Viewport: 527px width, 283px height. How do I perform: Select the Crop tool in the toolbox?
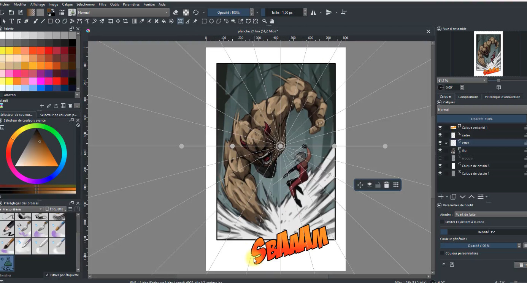tap(125, 21)
